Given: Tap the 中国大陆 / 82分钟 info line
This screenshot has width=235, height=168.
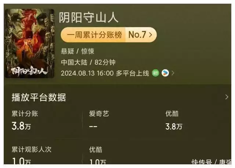Looking at the screenshot, I should 88,62.
